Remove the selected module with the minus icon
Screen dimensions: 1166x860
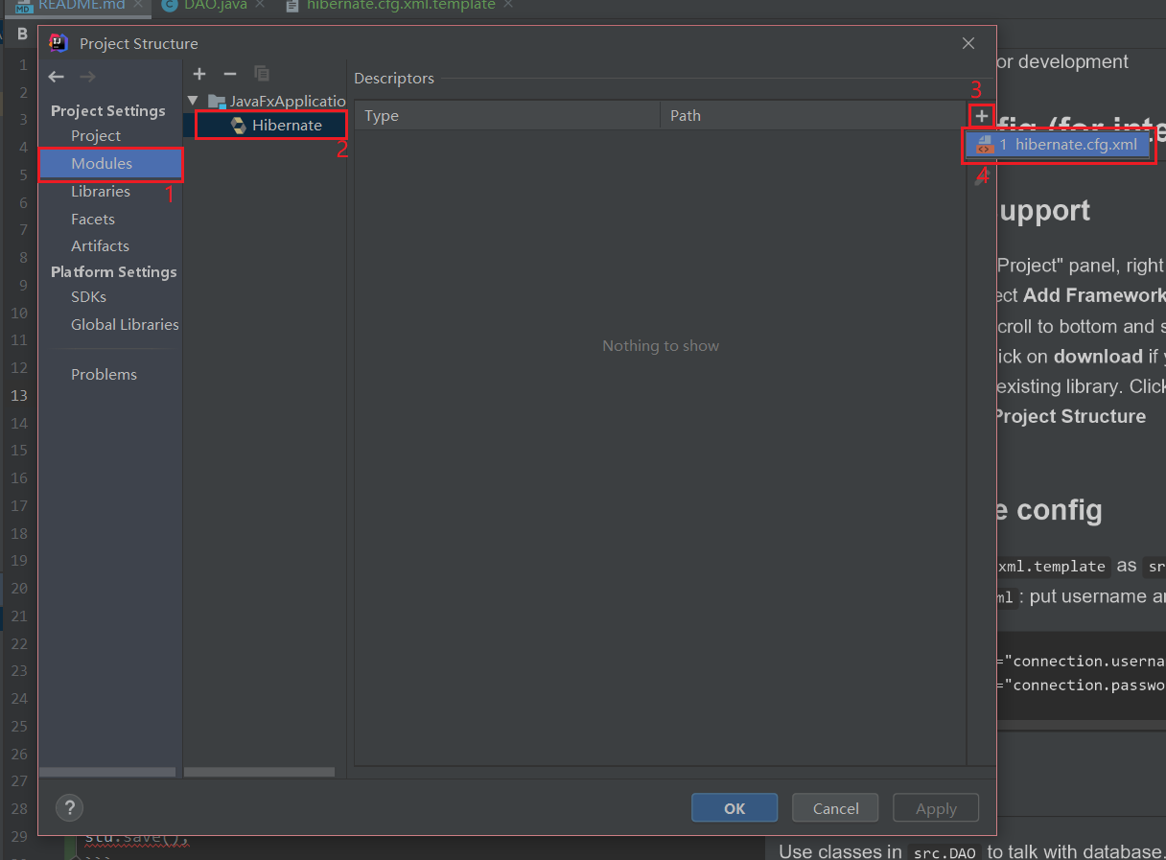[x=230, y=74]
